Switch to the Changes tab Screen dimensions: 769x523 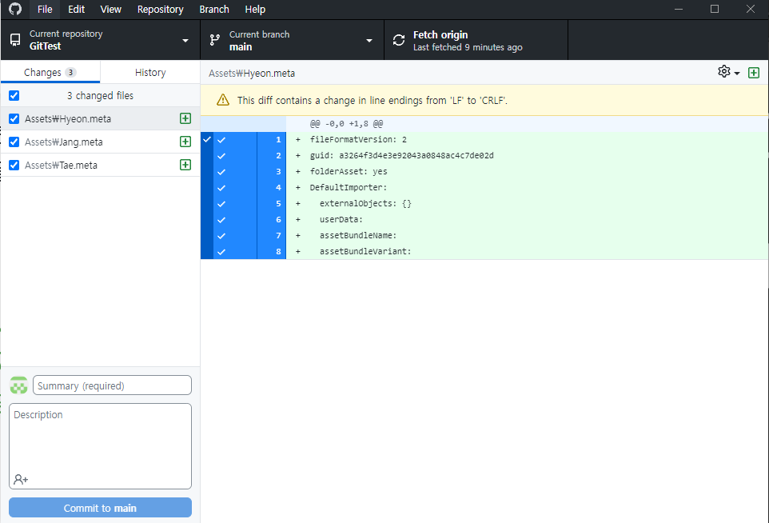(x=50, y=72)
